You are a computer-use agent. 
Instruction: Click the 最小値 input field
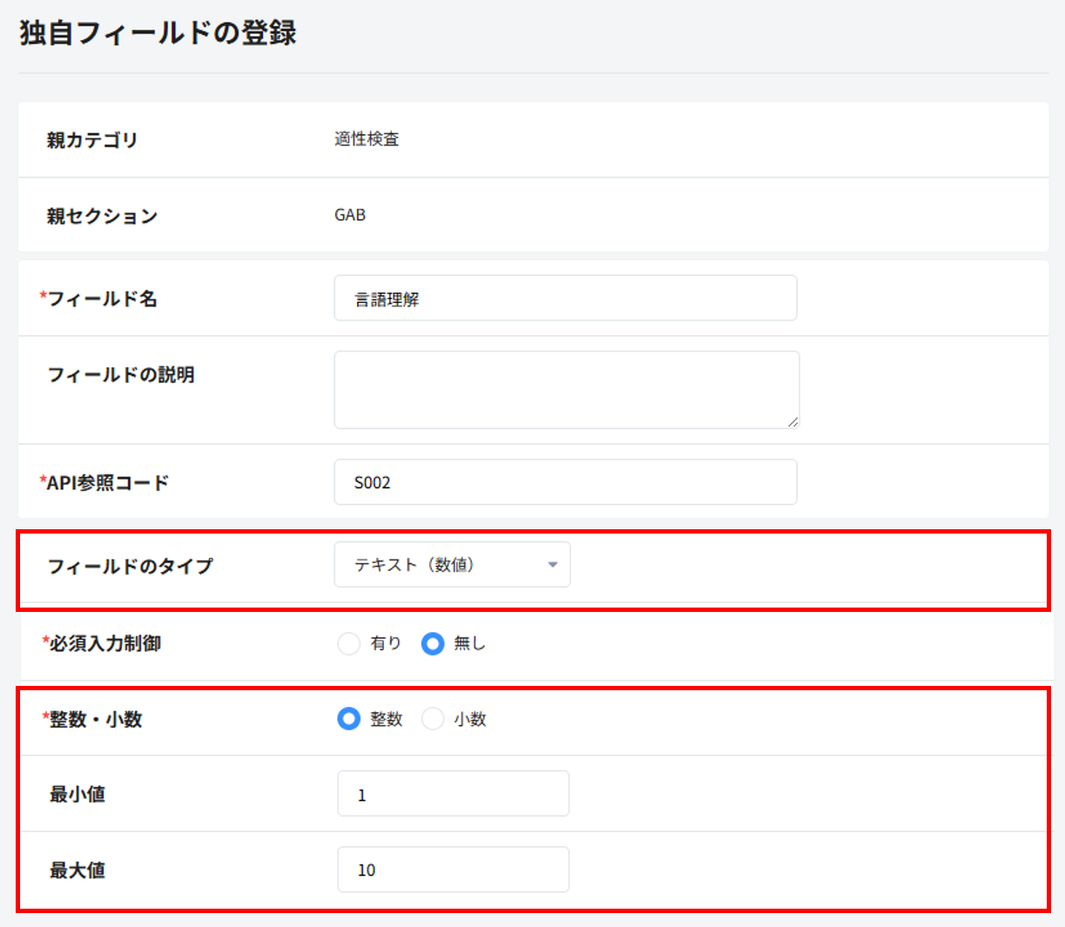(453, 794)
